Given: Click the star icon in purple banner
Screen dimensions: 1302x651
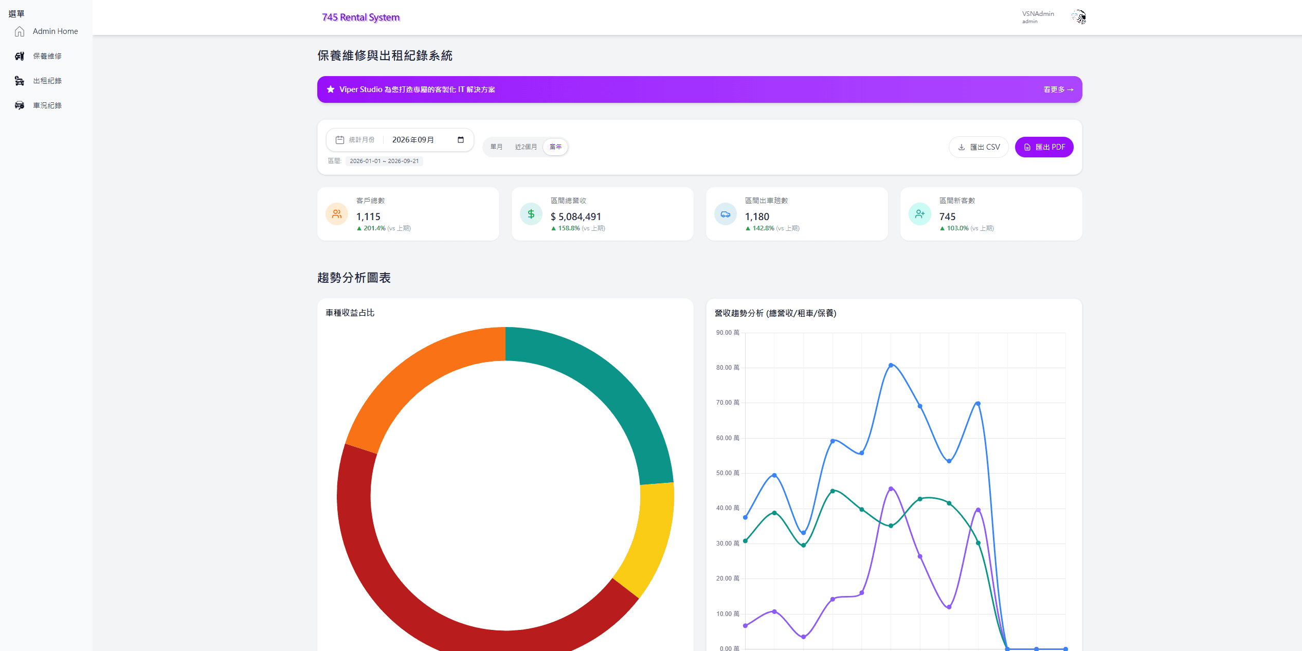Looking at the screenshot, I should click(331, 89).
